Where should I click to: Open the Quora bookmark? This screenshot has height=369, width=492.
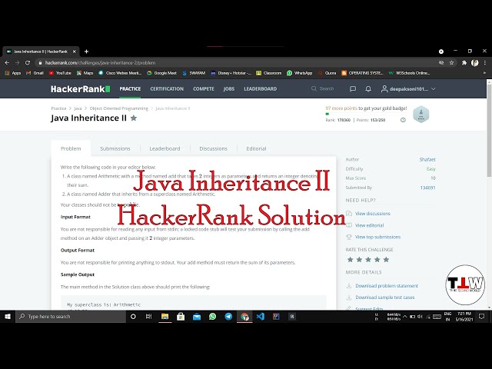pyautogui.click(x=327, y=73)
